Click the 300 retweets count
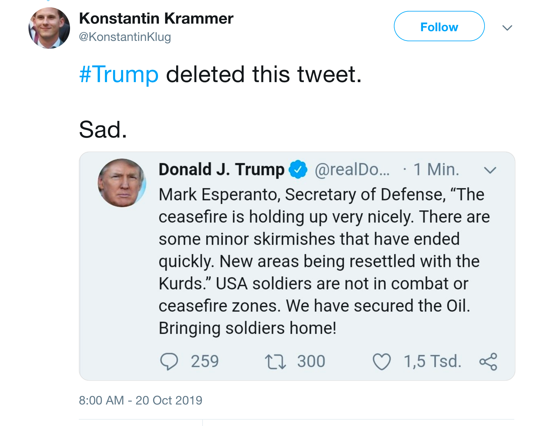The image size is (547, 426). tap(311, 361)
